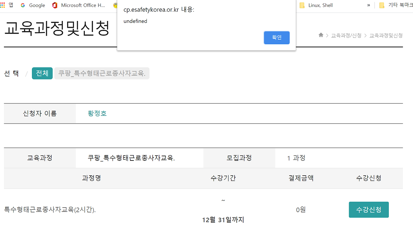Click the 과정명 column header
The width and height of the screenshot is (413, 227).
pyautogui.click(x=92, y=178)
